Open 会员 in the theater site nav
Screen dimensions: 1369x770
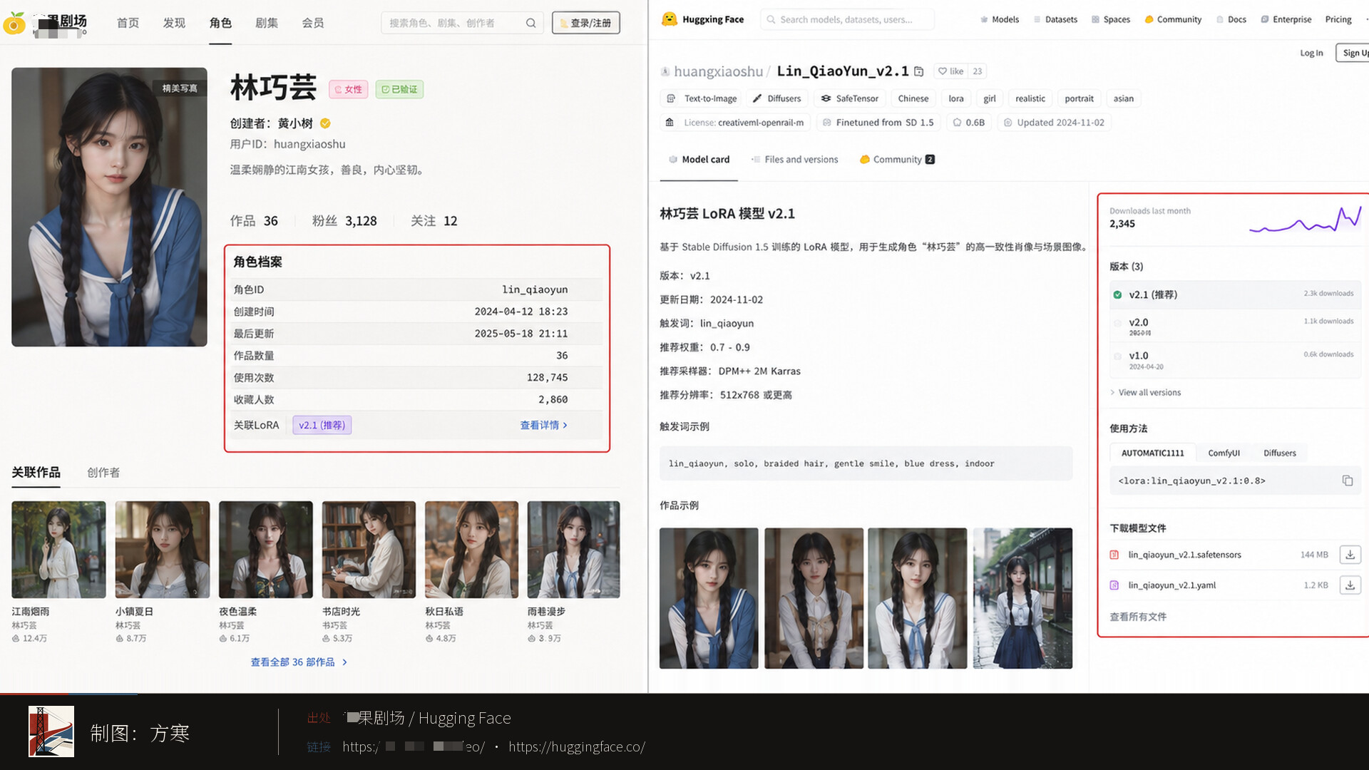pyautogui.click(x=313, y=23)
